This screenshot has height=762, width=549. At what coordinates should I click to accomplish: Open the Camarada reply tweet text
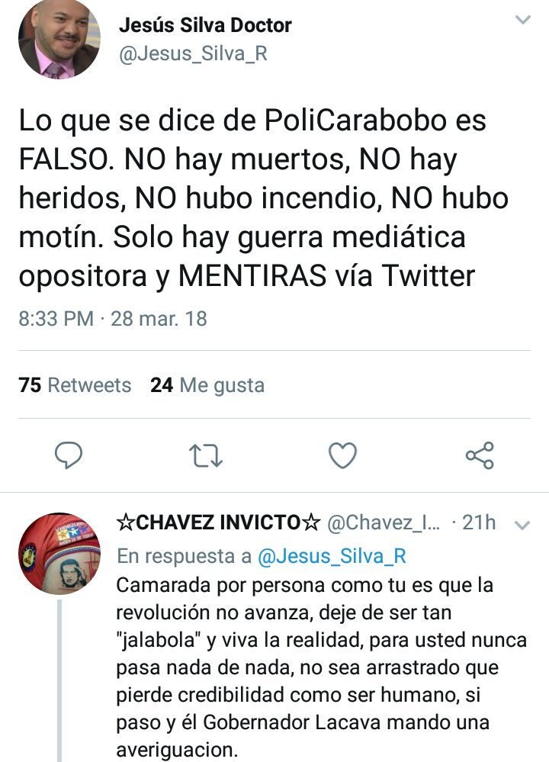point(322,667)
